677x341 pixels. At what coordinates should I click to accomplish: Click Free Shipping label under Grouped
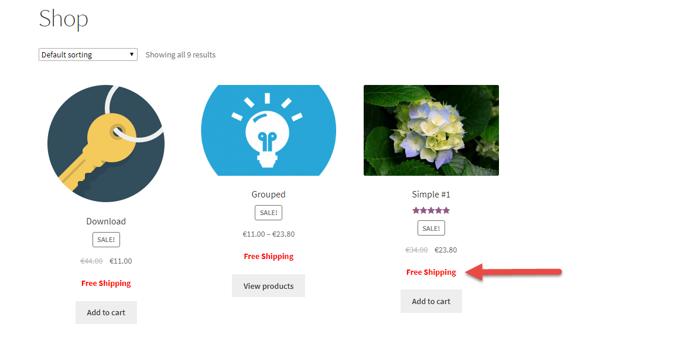[269, 257]
